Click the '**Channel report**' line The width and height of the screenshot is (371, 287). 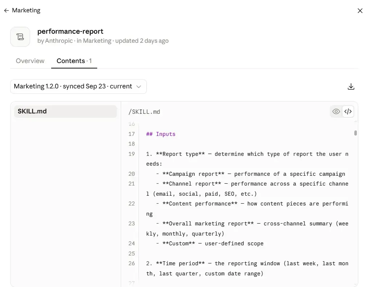click(x=247, y=189)
